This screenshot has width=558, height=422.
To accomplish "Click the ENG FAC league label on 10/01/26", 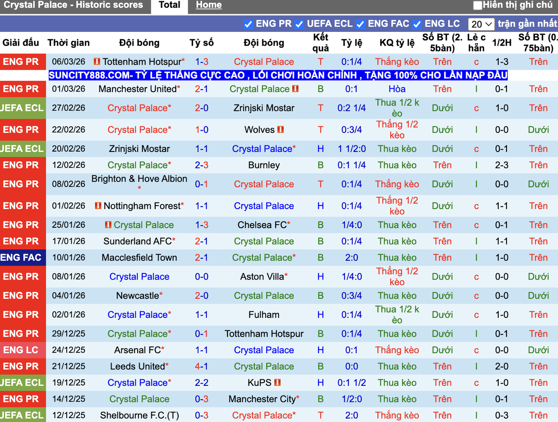I will click(23, 258).
